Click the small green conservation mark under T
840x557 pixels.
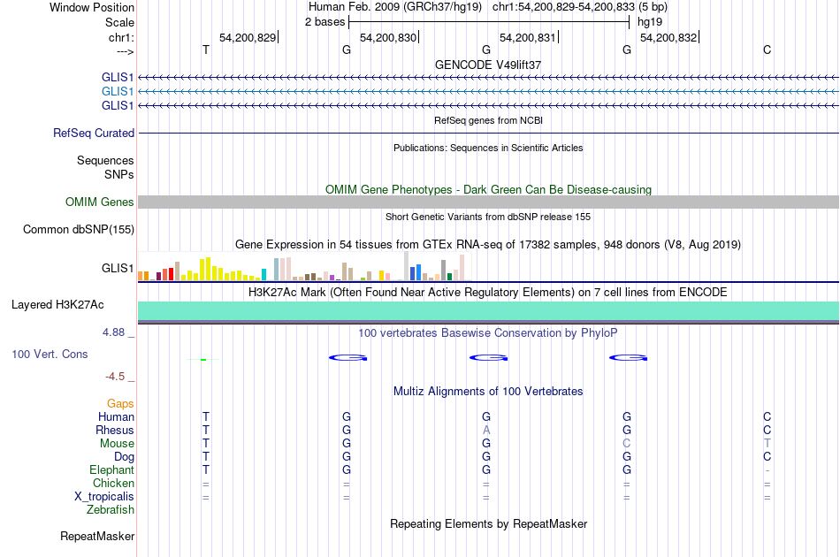click(203, 359)
